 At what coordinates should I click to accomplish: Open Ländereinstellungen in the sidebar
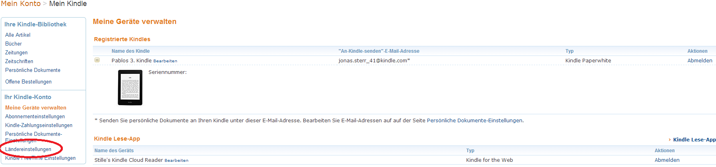coord(28,149)
